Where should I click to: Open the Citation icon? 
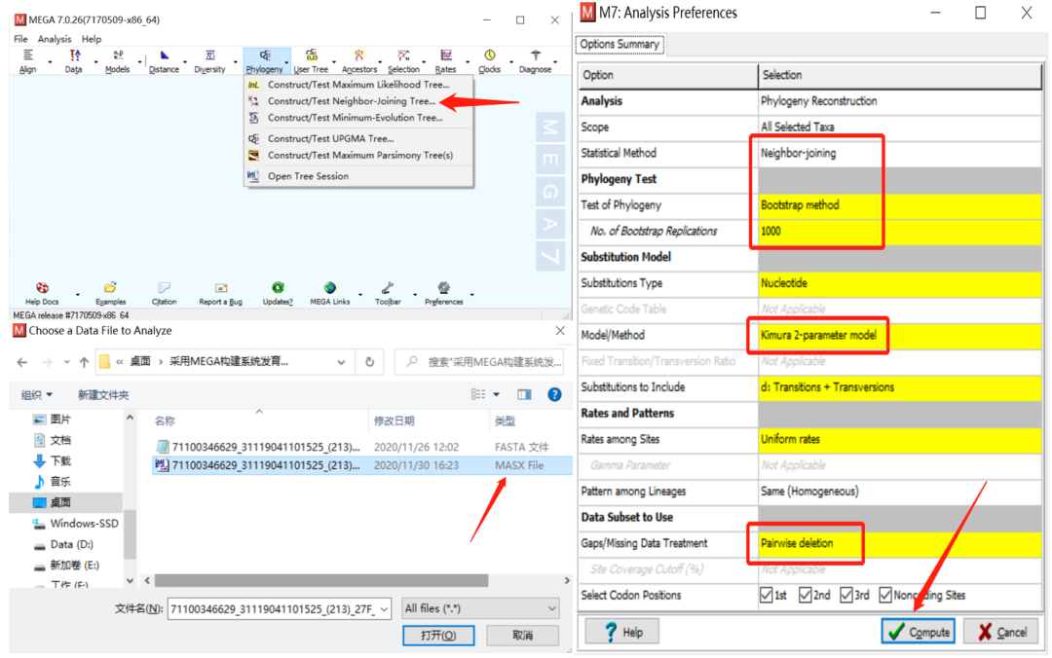coord(164,294)
